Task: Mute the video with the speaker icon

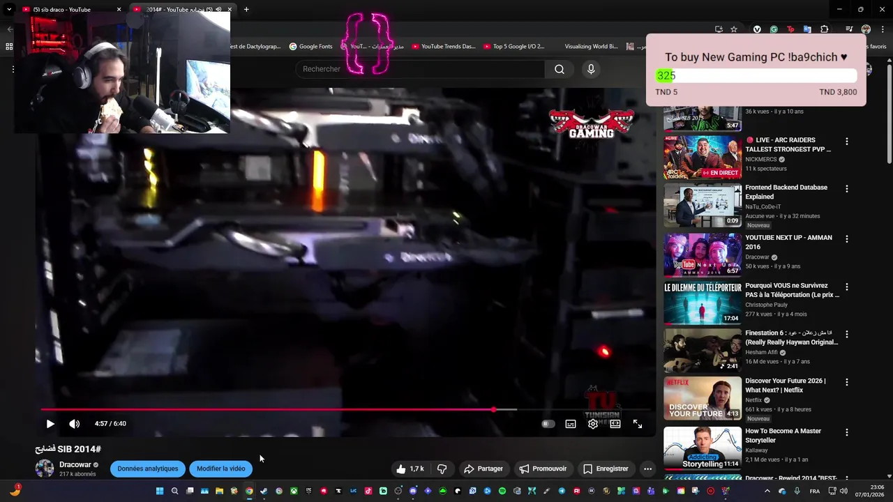Action: 75,424
